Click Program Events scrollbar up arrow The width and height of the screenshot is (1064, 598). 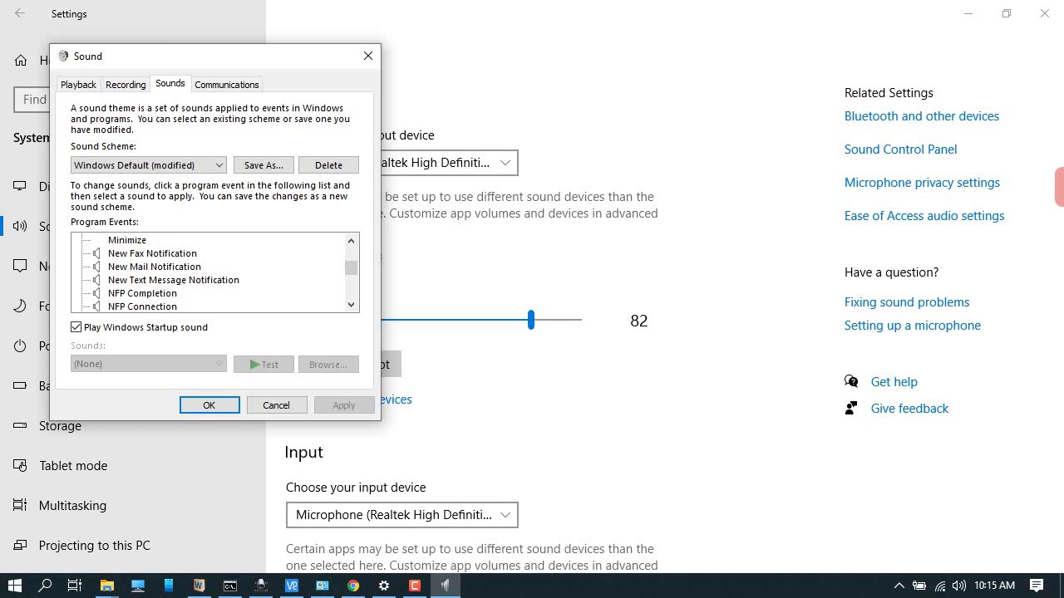coord(351,241)
